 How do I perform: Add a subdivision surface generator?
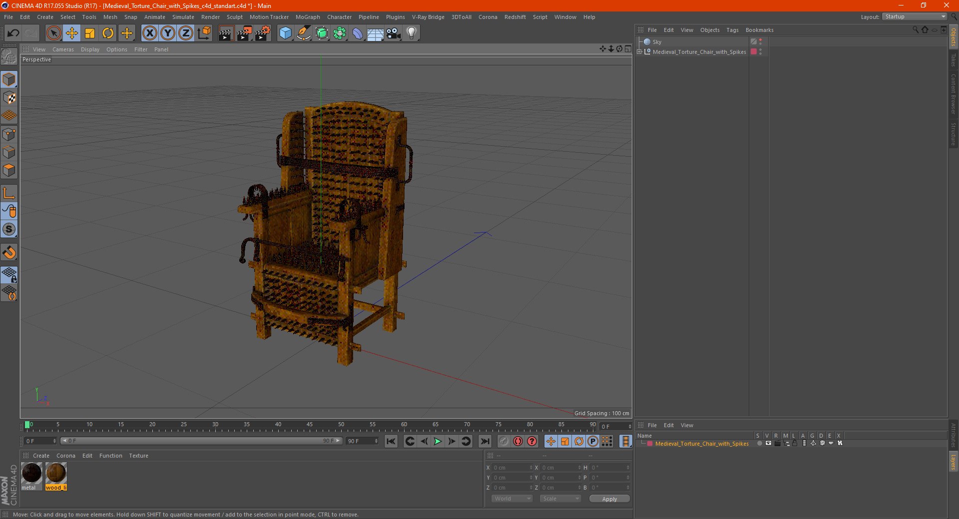click(x=322, y=33)
